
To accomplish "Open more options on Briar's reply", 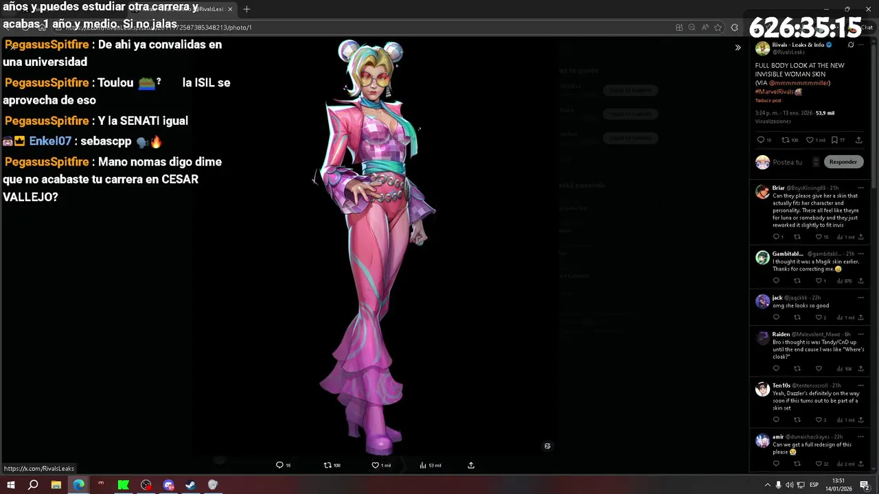I will coord(860,187).
